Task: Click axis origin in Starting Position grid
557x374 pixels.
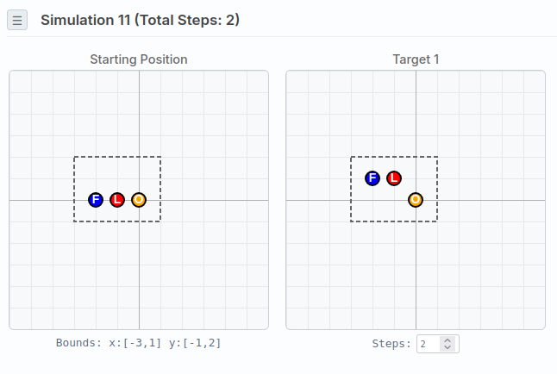Action: [x=139, y=200]
